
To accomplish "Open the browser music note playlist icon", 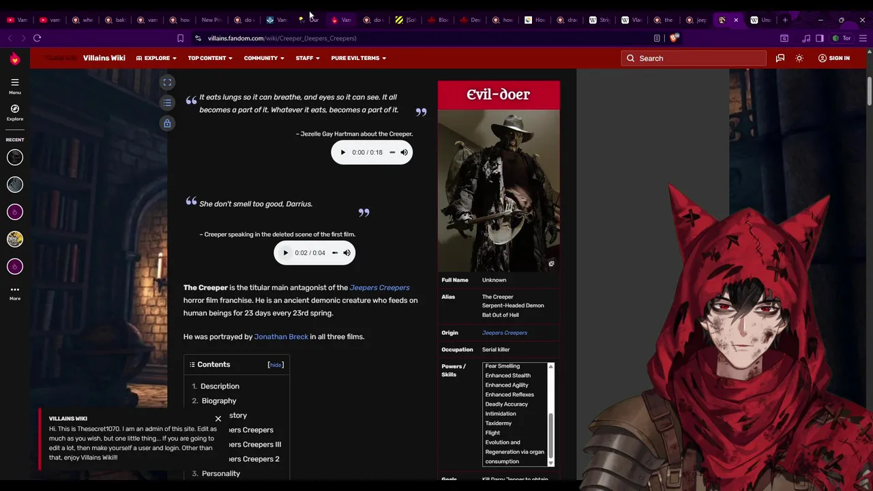I will (x=806, y=38).
